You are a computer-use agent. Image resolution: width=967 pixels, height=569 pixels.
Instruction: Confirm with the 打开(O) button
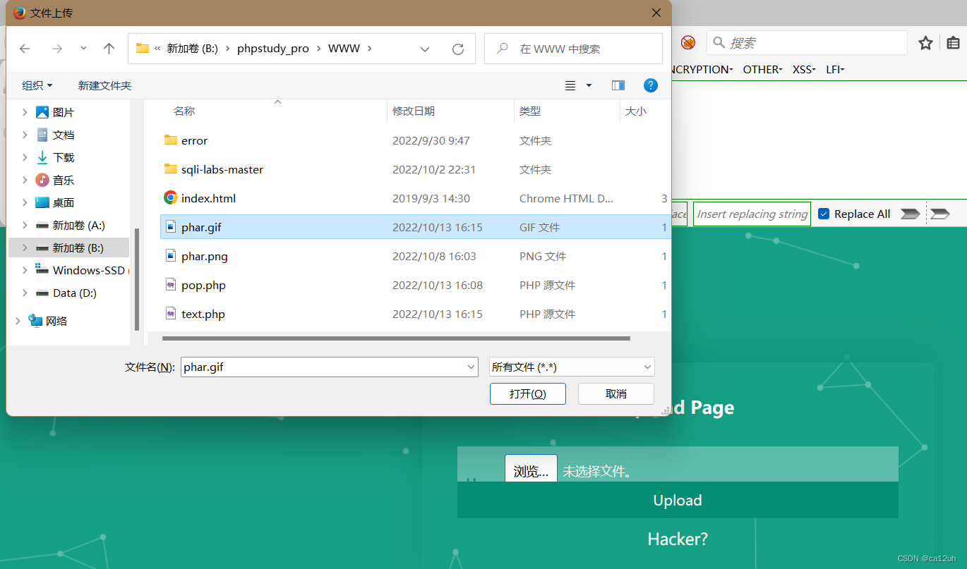pos(528,393)
